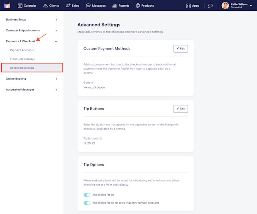This screenshot has width=257, height=214.
Task: Click the Mangomint logo icon
Action: (7, 6)
